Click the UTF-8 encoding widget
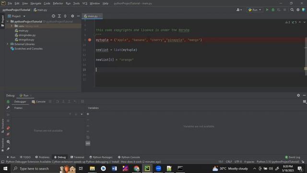 [238, 162]
